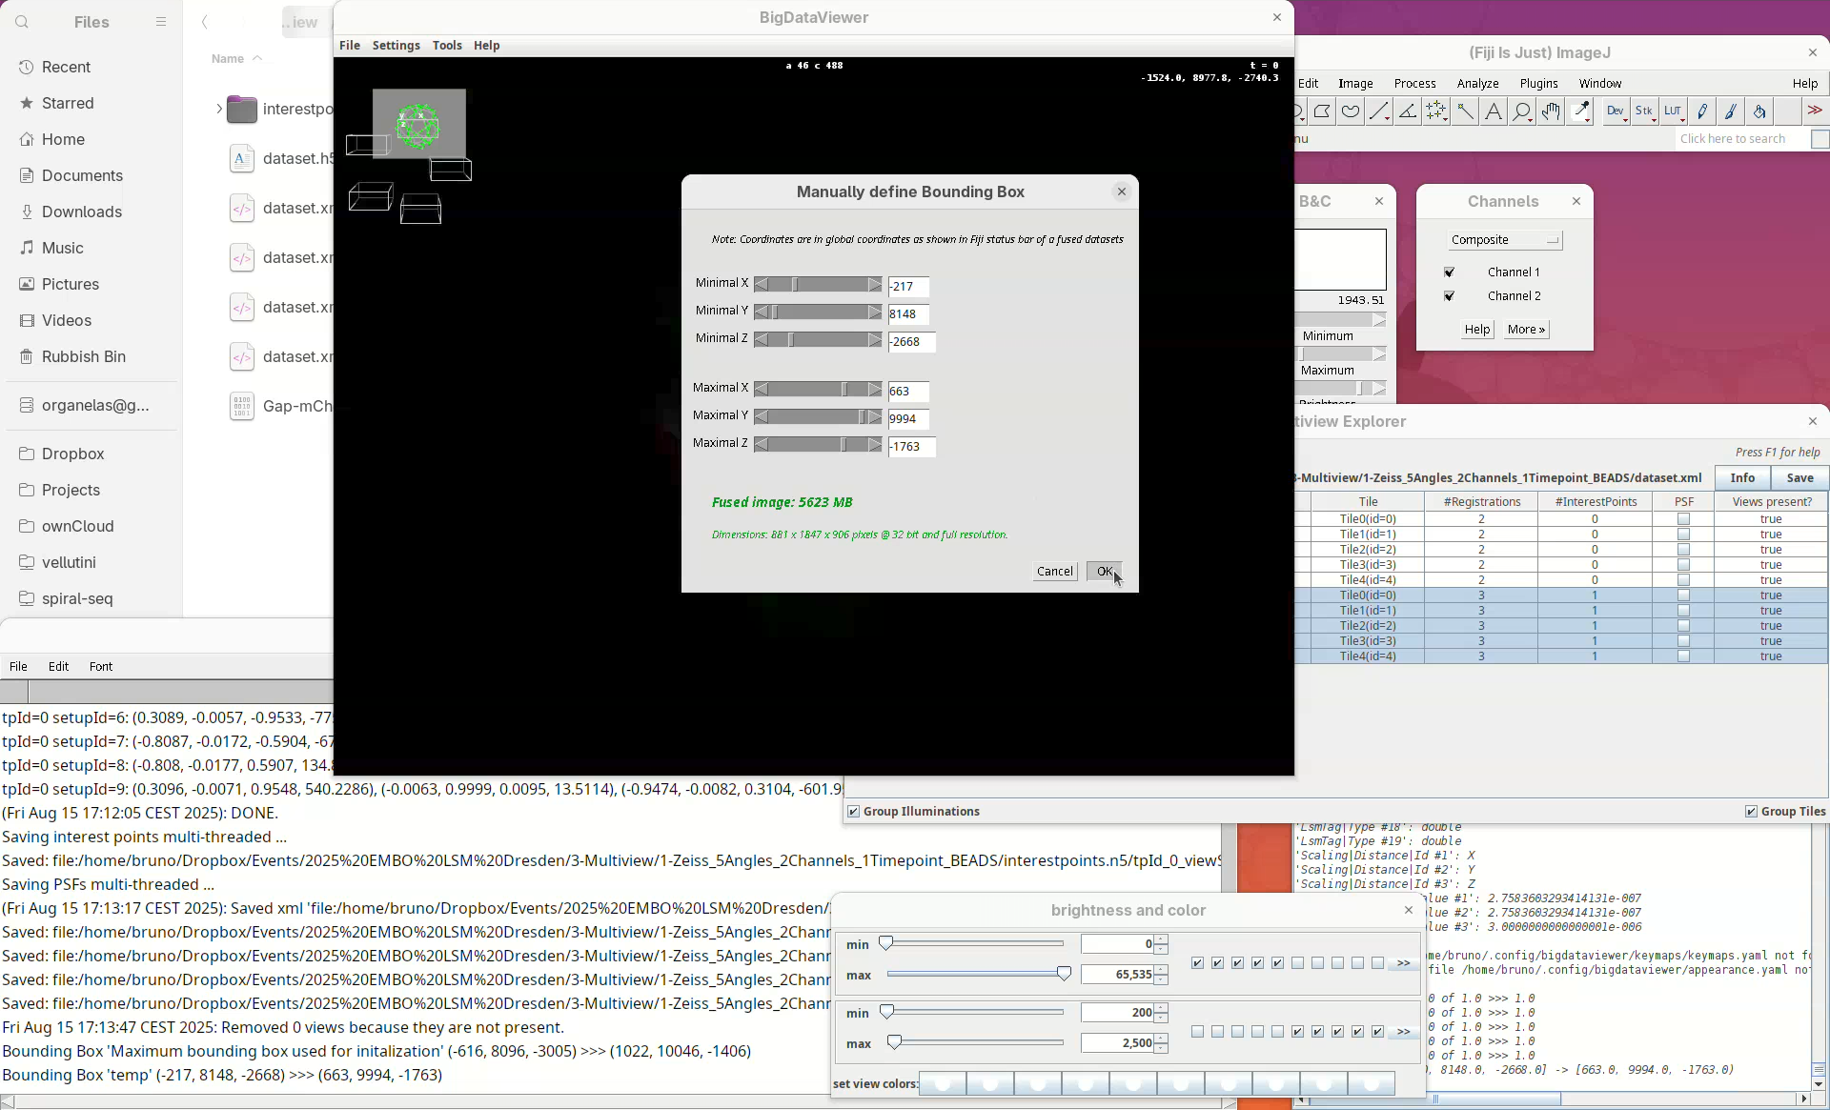Select the Hand scrolling tool

[1551, 112]
